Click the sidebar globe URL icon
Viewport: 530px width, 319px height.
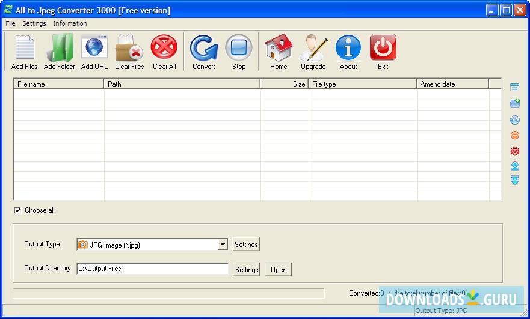(x=515, y=120)
